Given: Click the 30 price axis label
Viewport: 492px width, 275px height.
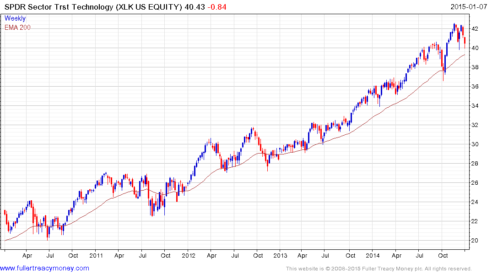Looking at the screenshot, I should pos(475,144).
